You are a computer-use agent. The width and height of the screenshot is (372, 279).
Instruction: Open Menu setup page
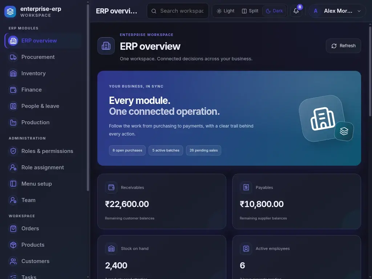pyautogui.click(x=43, y=184)
